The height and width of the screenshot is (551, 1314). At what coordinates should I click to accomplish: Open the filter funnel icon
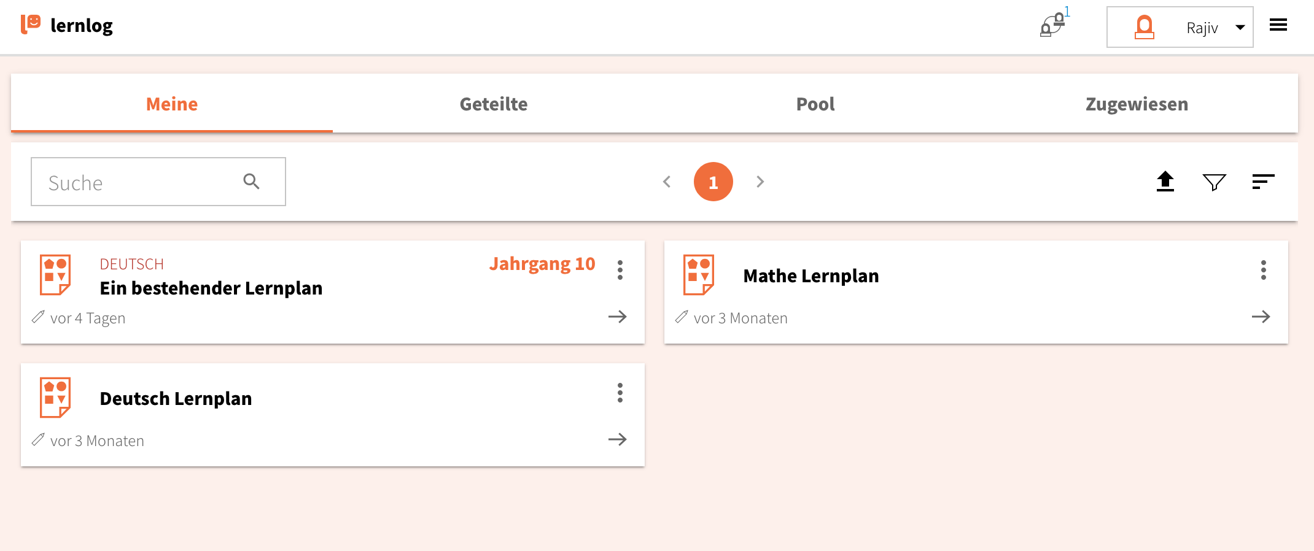point(1214,182)
